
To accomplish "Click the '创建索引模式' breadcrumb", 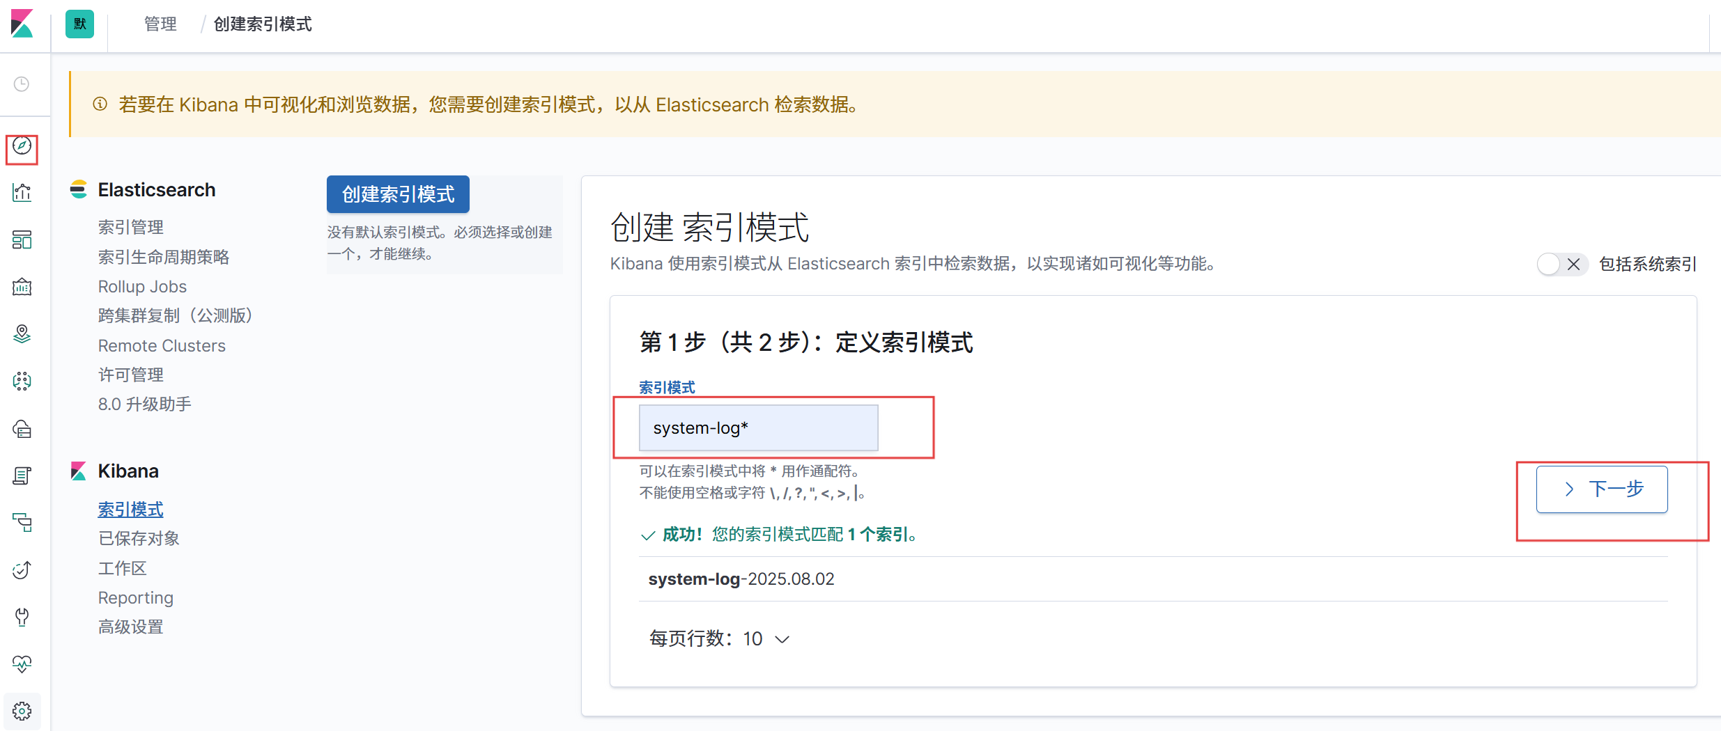I will click(263, 24).
